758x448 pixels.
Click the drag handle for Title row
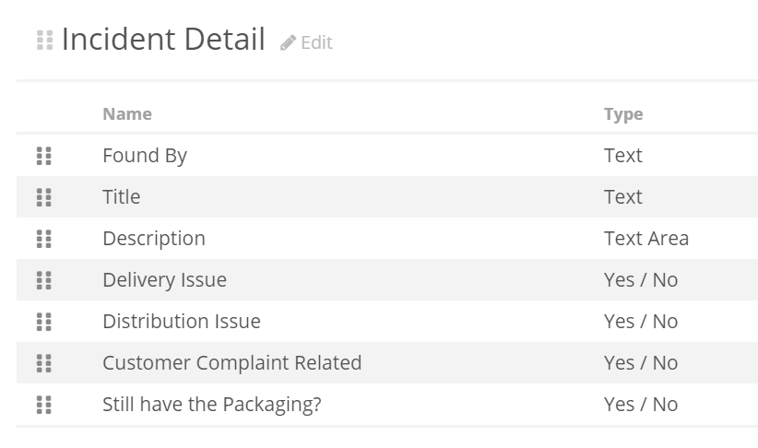pyautogui.click(x=44, y=197)
